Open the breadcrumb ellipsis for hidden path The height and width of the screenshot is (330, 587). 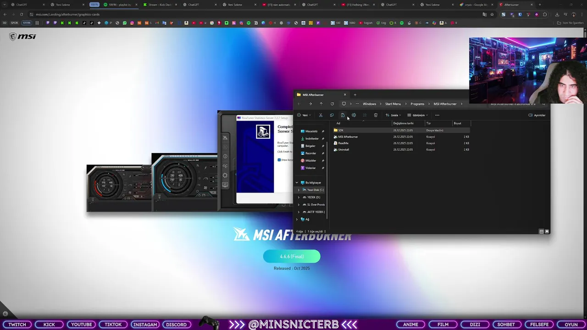357,104
